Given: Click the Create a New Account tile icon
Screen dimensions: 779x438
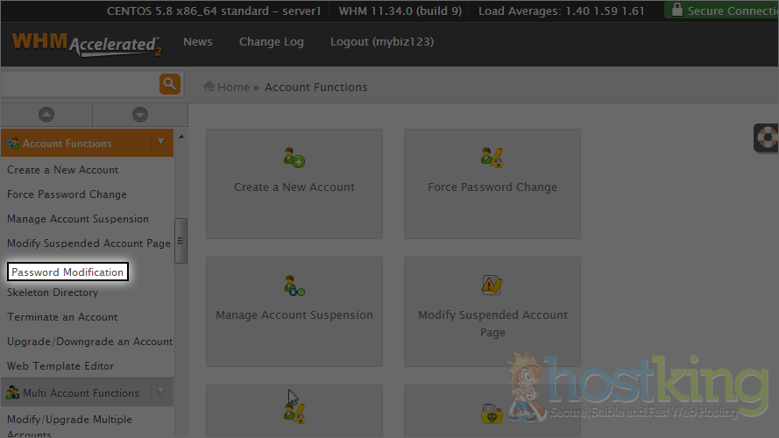Looking at the screenshot, I should pyautogui.click(x=294, y=158).
